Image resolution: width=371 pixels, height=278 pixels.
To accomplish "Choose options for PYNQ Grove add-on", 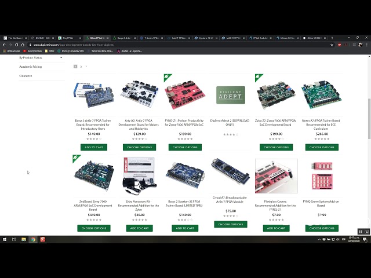I will coord(322,228).
